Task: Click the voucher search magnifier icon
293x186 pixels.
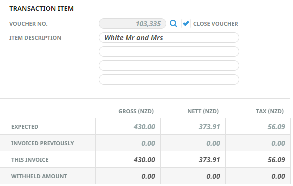Action: tap(173, 24)
